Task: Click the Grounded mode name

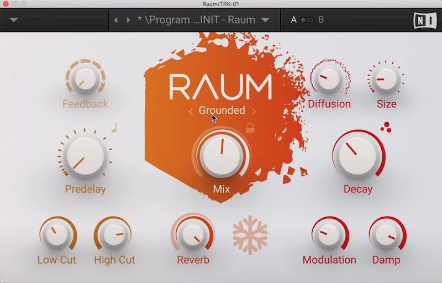Action: (x=222, y=110)
